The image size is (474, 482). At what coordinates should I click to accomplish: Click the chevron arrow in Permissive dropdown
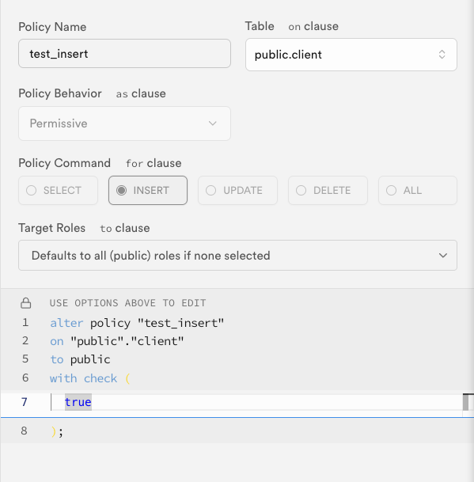pyautogui.click(x=212, y=123)
